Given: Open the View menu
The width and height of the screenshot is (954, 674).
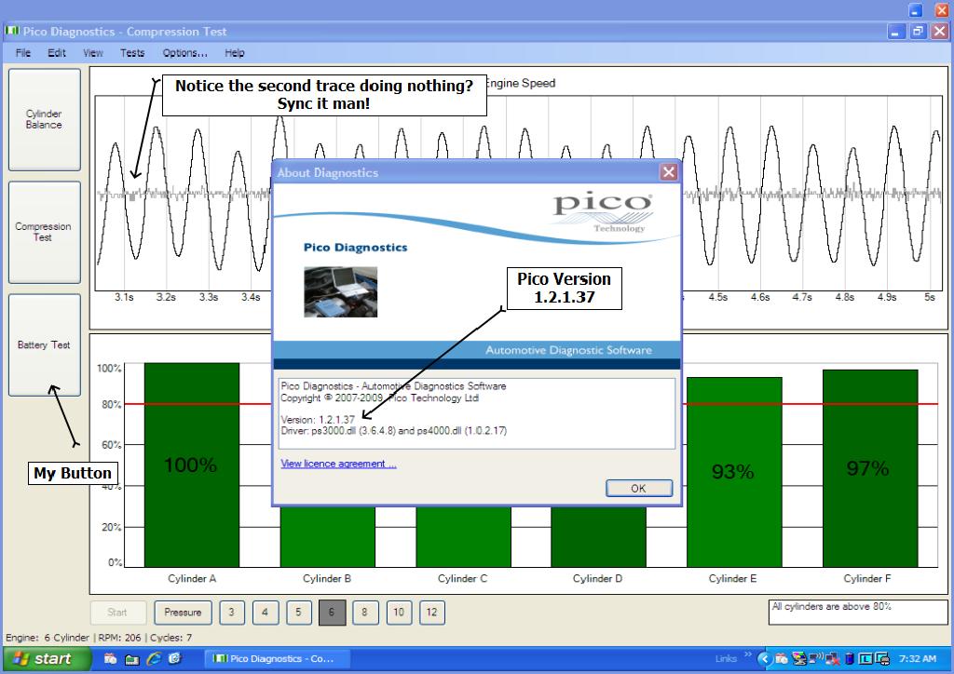Looking at the screenshot, I should (93, 53).
